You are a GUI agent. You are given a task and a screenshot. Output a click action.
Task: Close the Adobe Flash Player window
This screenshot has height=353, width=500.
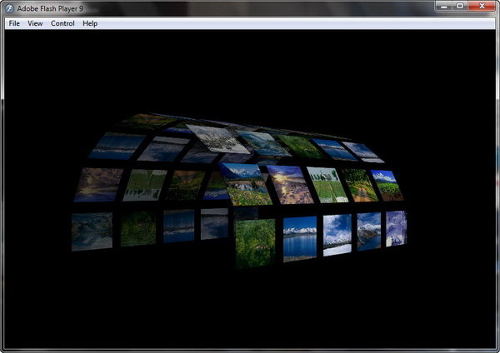[482, 7]
